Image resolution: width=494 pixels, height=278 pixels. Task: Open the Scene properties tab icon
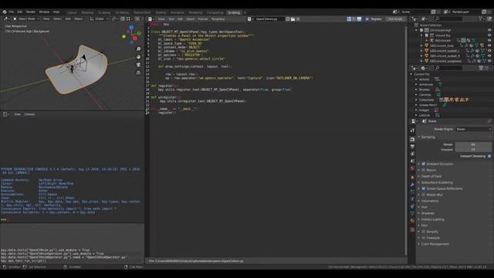click(412, 161)
